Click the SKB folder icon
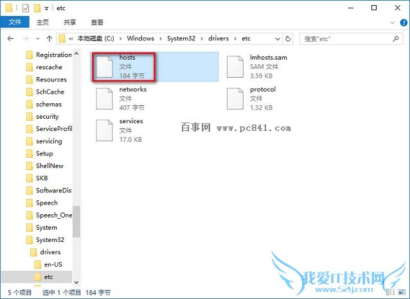Screen dimensions: 410x299 pyautogui.click(x=30, y=178)
